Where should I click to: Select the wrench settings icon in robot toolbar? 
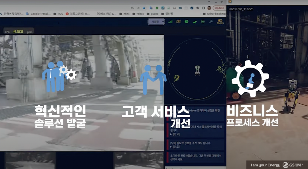(211, 22)
